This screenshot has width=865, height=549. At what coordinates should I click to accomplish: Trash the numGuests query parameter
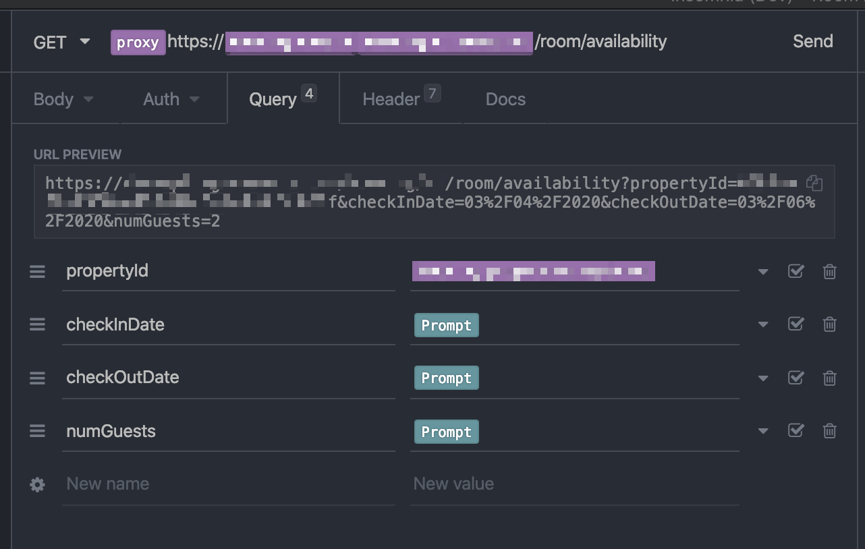(830, 431)
